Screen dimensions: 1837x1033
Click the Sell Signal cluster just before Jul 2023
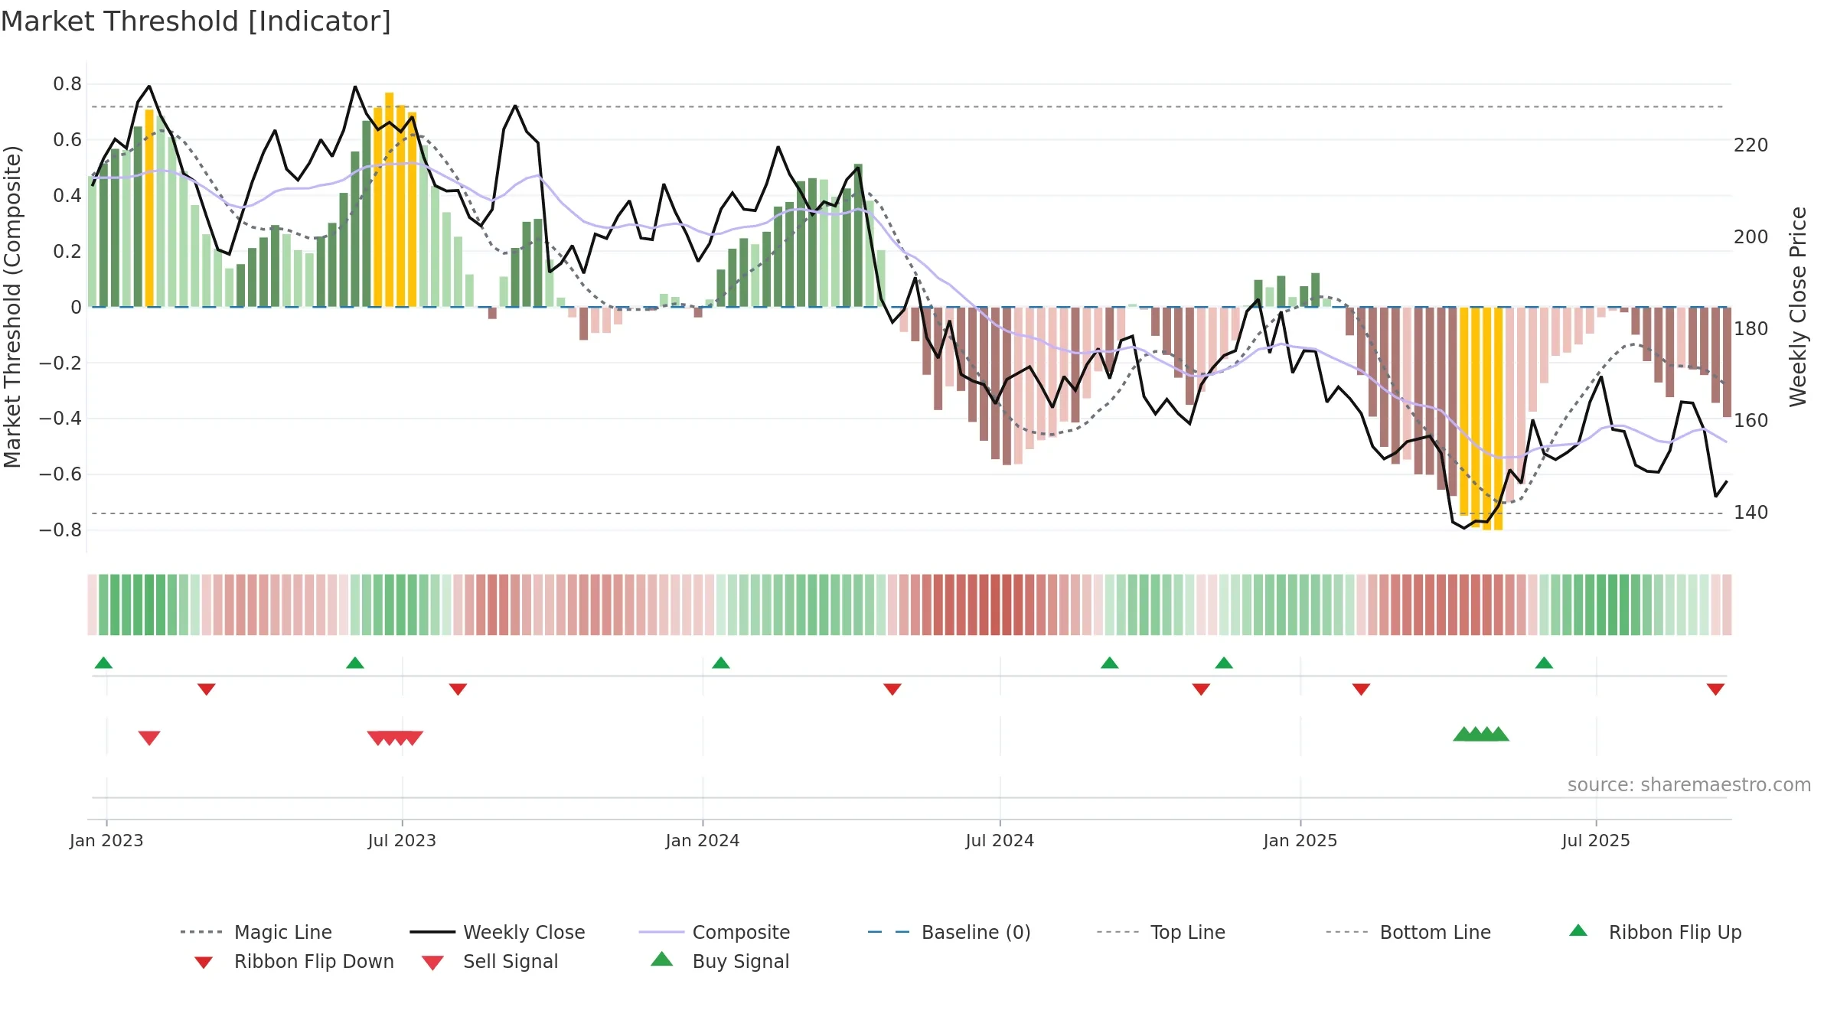coord(395,738)
